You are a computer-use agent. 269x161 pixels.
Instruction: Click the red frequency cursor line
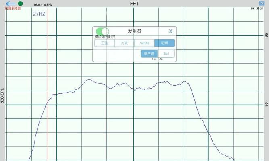pyautogui.click(x=48, y=84)
